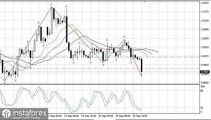
Task: Click the chart shift triangle marker at top
Action: click(x=145, y=1)
